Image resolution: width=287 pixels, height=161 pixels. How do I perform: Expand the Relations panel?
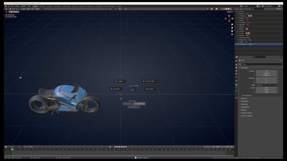coord(244,98)
